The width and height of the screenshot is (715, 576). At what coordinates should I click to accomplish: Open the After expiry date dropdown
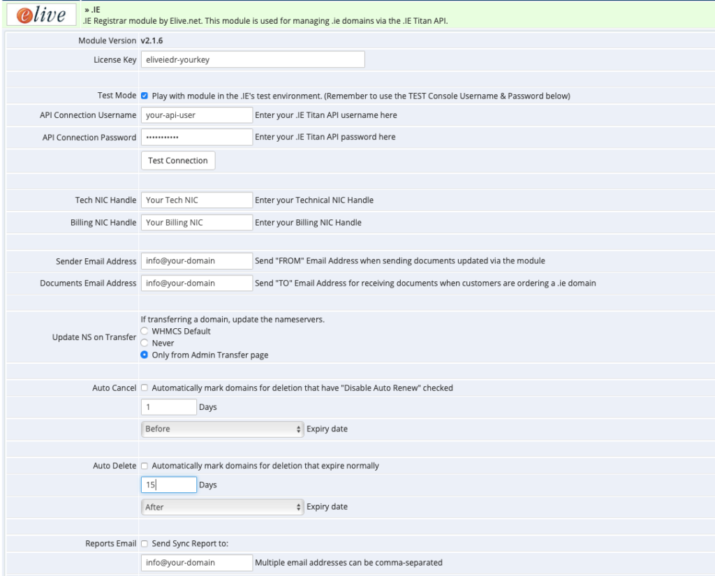tap(223, 507)
